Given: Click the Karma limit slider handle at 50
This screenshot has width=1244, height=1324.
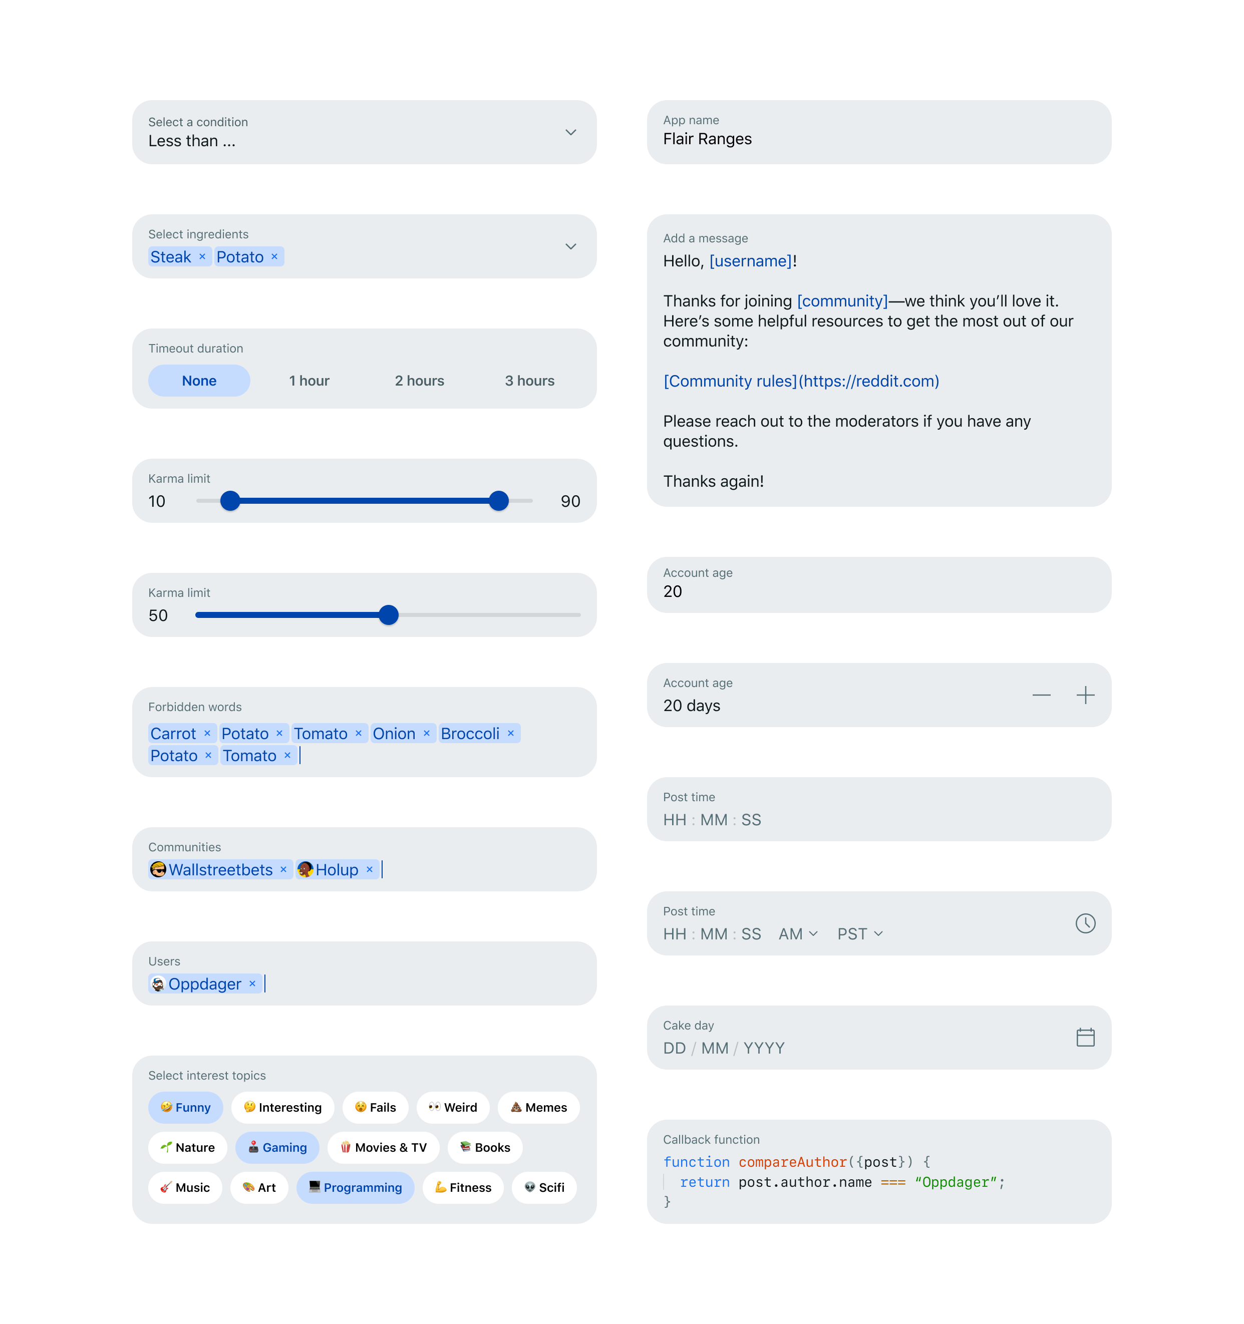Looking at the screenshot, I should pos(388,615).
